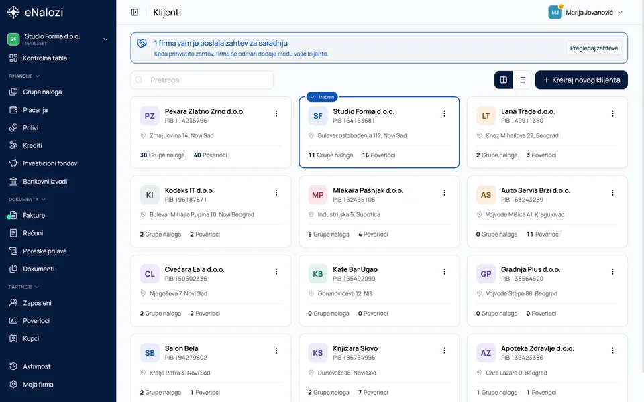Screen dimensions: 644x402
Task: Open three-dot menu for Apoteka Zdravlje
Action: point(612,350)
